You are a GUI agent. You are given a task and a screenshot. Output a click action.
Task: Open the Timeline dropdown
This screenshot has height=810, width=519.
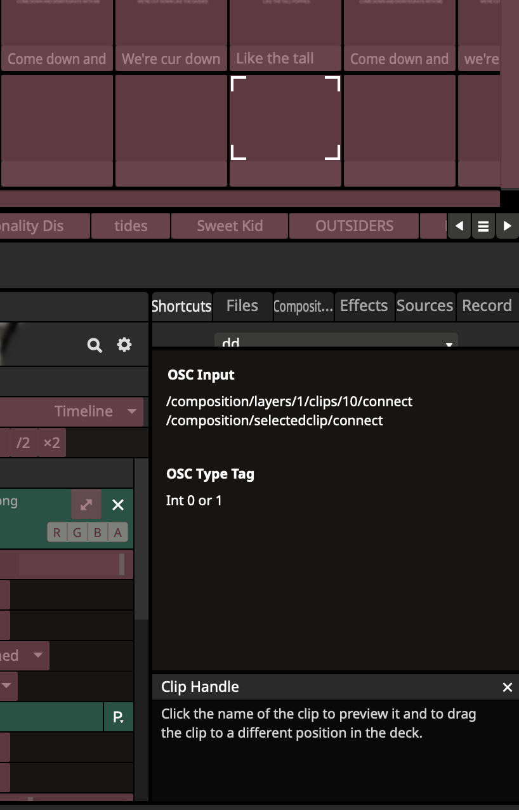click(95, 411)
